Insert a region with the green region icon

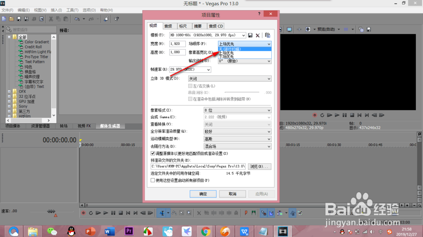tap(253, 213)
